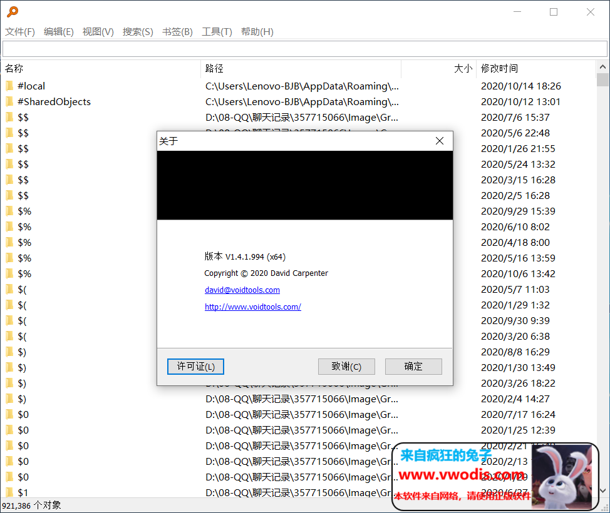Click the folder icon beside the first $% entry
The height and width of the screenshot is (513, 610).
pos(9,211)
